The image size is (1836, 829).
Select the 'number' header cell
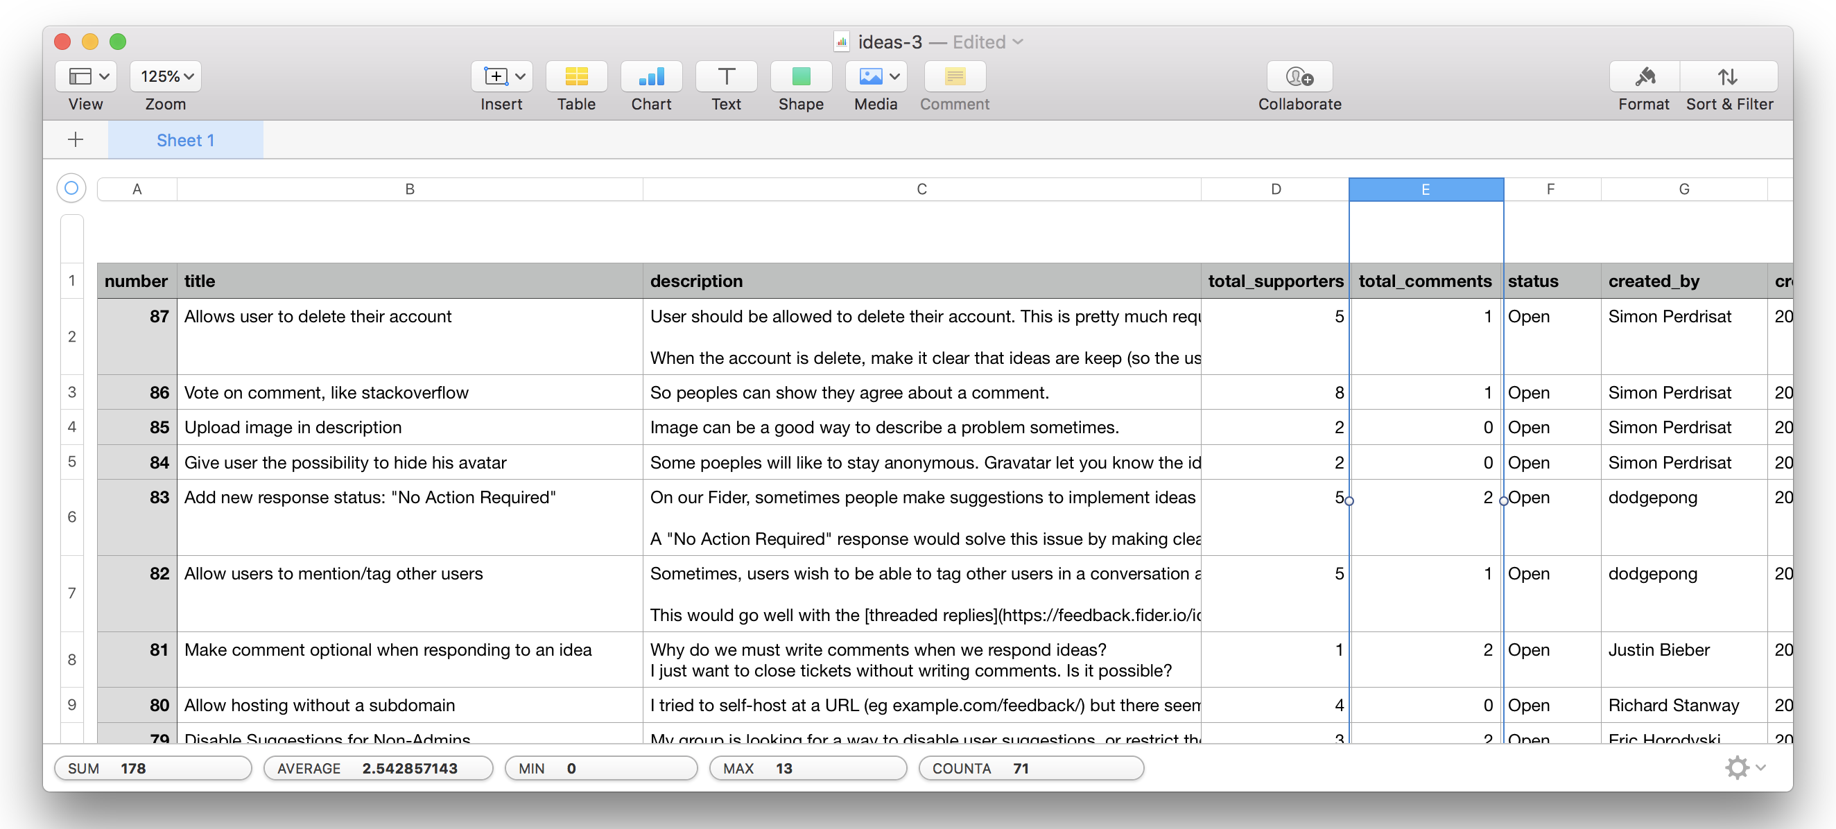(x=137, y=281)
